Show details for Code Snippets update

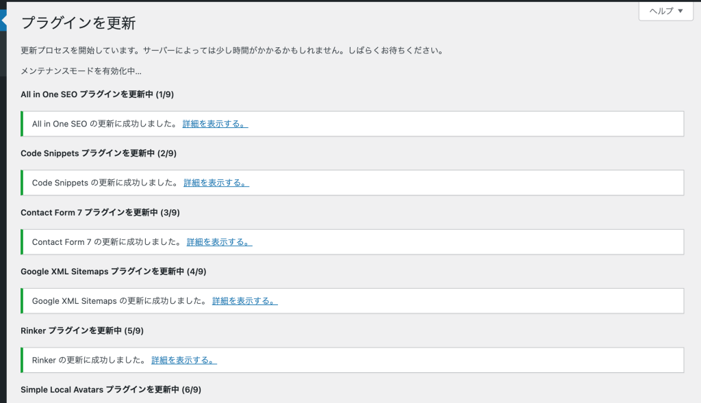coord(216,183)
